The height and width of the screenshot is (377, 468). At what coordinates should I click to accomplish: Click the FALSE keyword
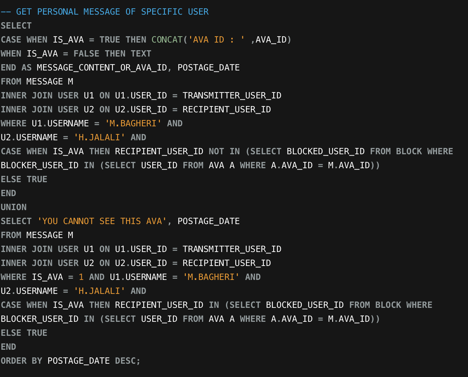point(86,54)
